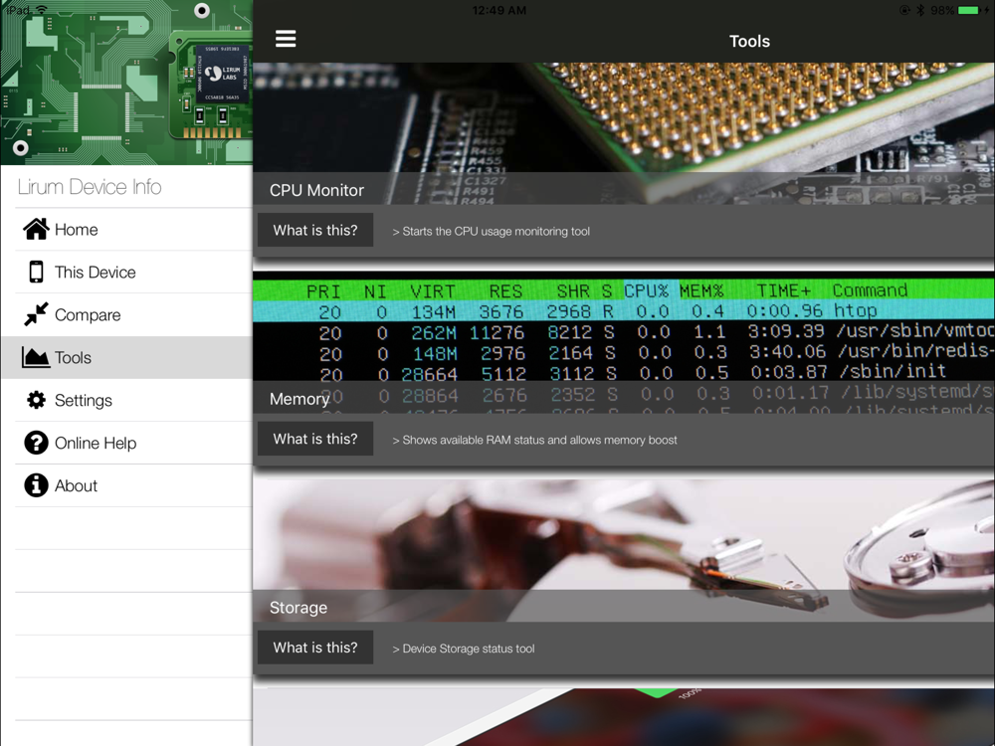The image size is (995, 746).
Task: Click the 98% battery percentage
Action: pos(942,10)
